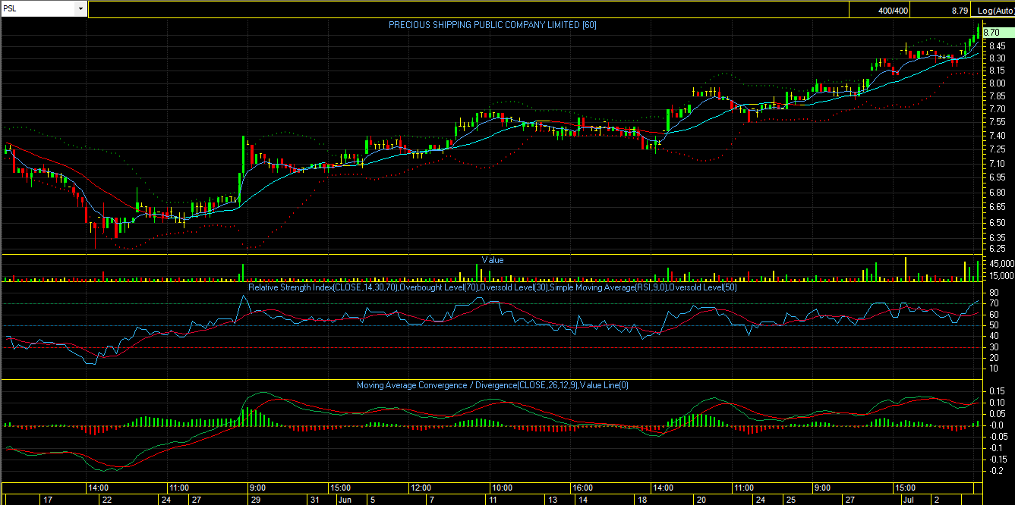Click into the PSL symbol input box

click(x=39, y=9)
